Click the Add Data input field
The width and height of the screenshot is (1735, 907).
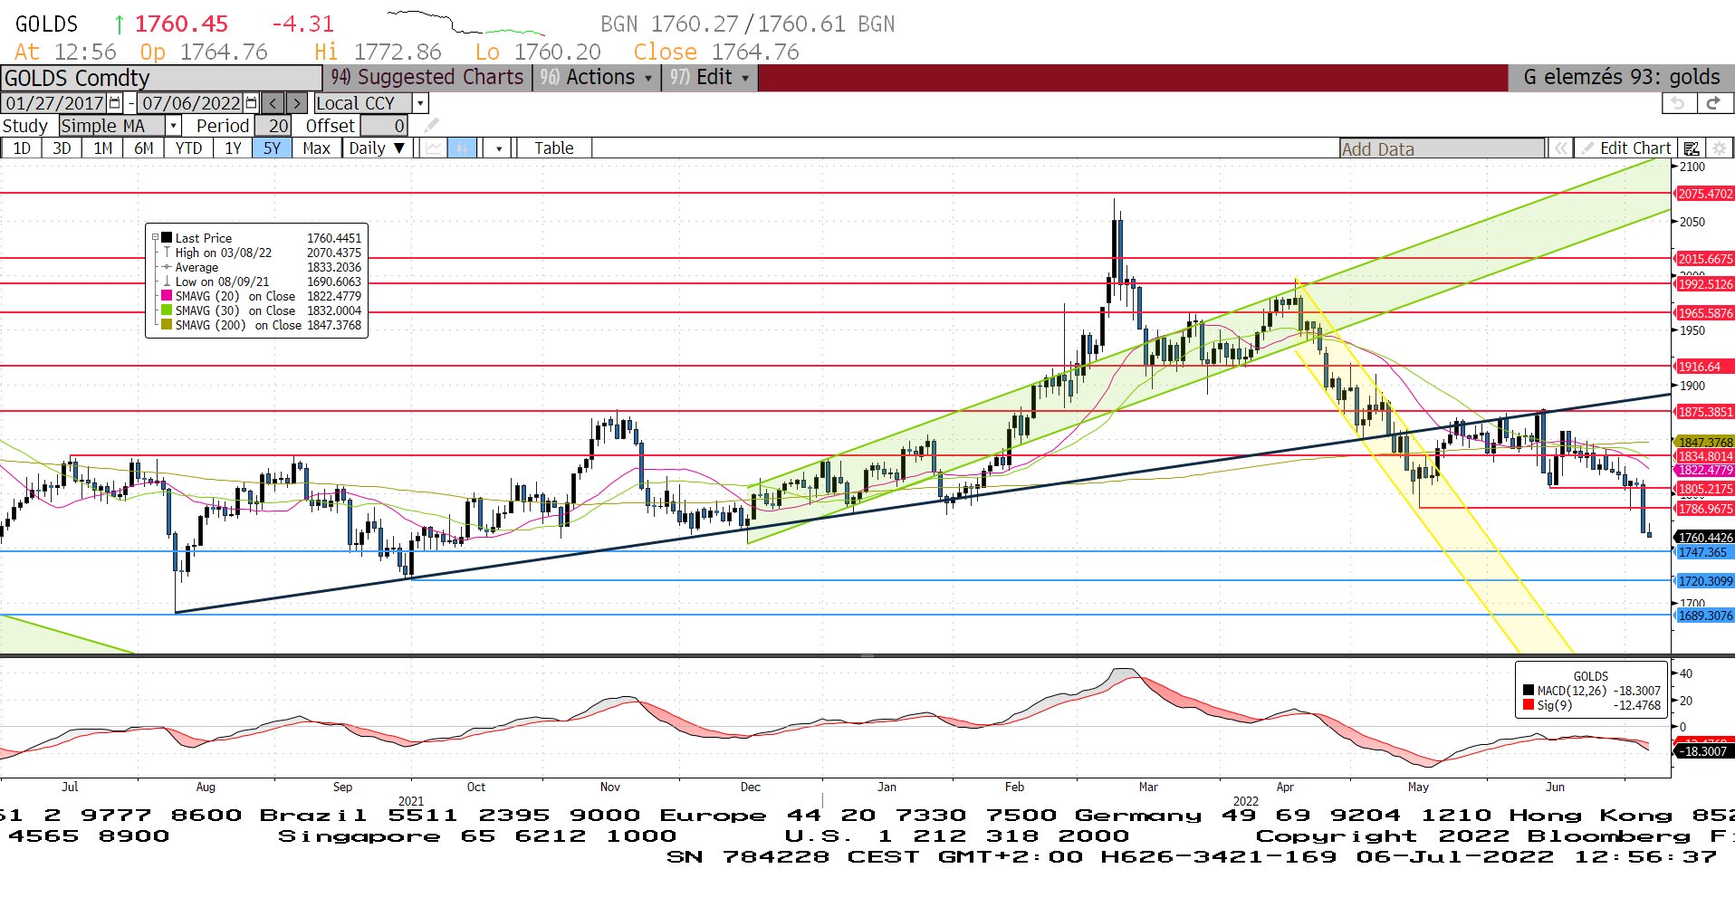coord(1443,149)
